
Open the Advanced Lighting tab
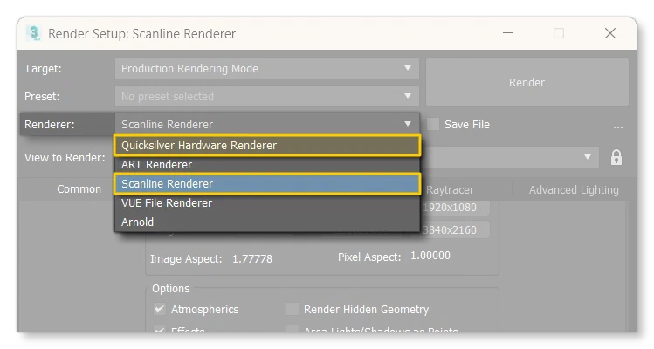click(574, 189)
